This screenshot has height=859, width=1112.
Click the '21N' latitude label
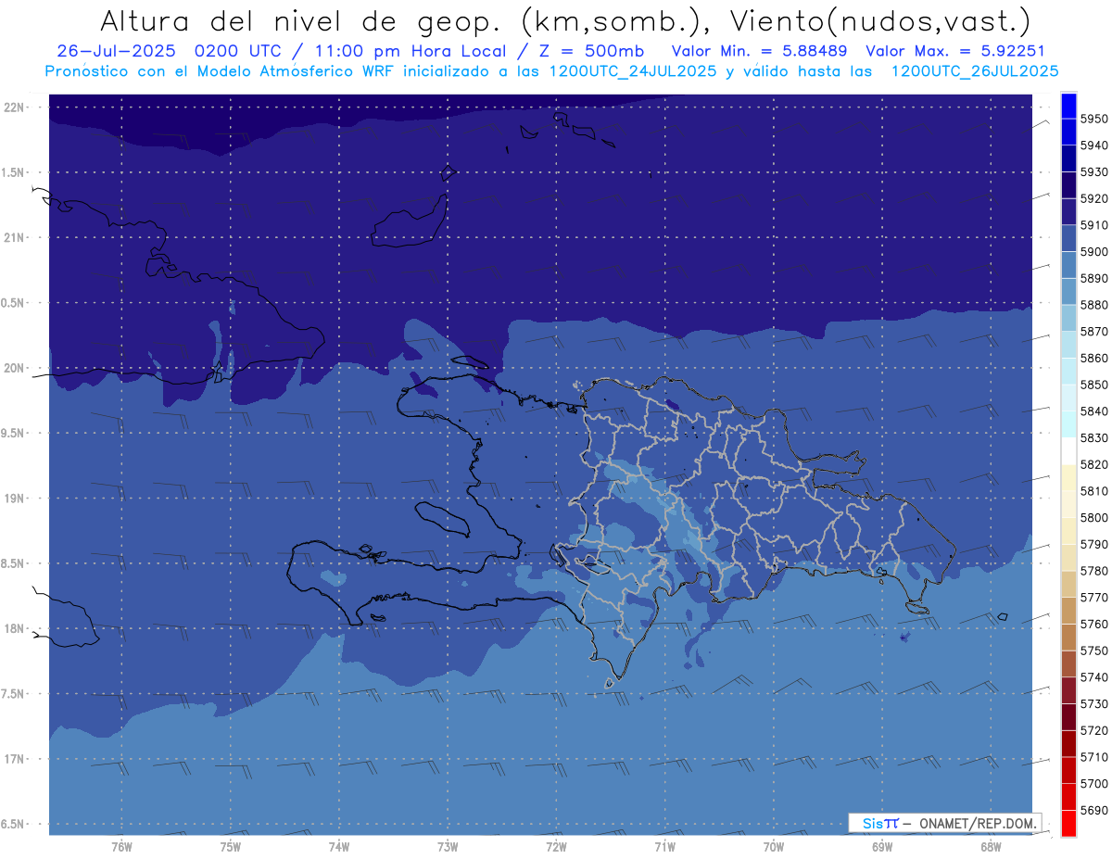coord(14,237)
